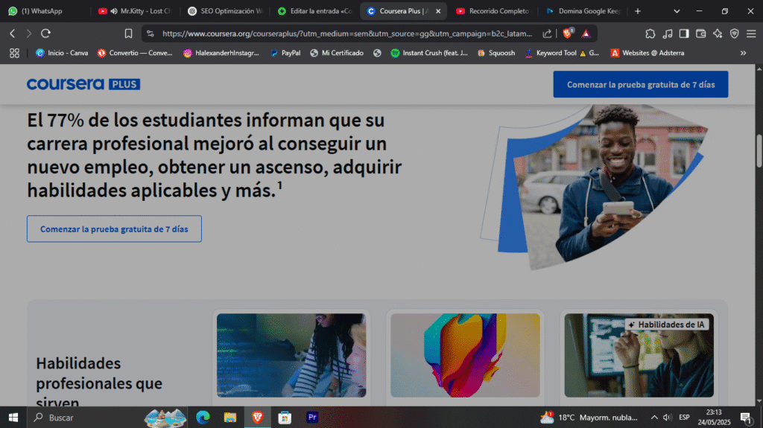Click the page vertical scrollbar thumb
This screenshot has width=763, height=428.
pos(759,151)
